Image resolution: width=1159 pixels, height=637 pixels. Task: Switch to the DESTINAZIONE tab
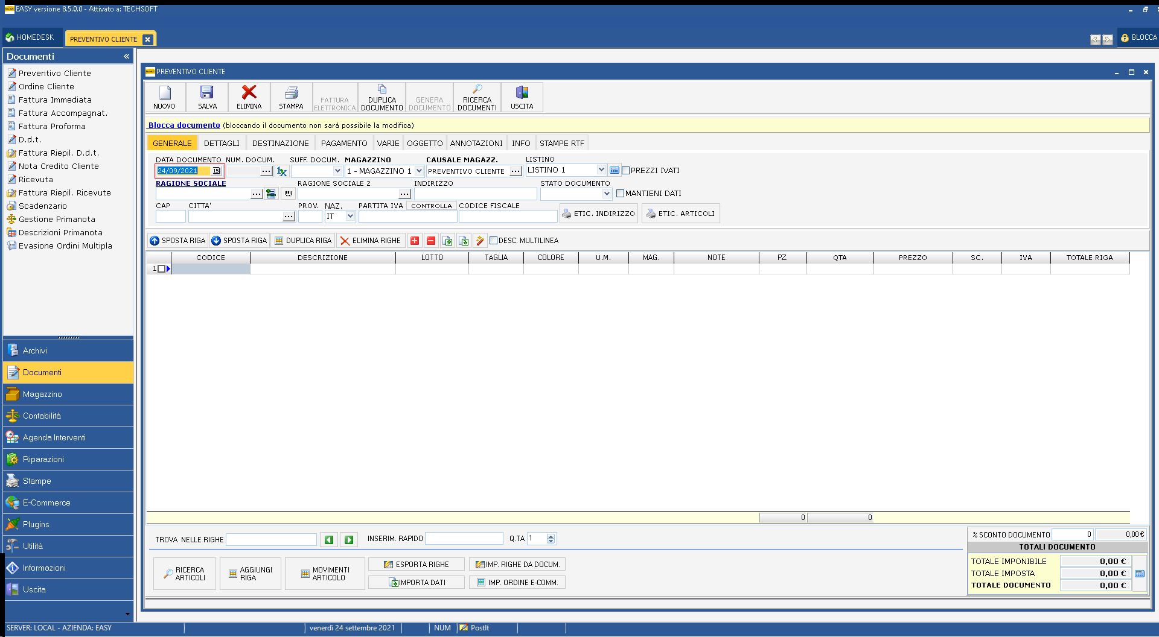[x=281, y=143]
